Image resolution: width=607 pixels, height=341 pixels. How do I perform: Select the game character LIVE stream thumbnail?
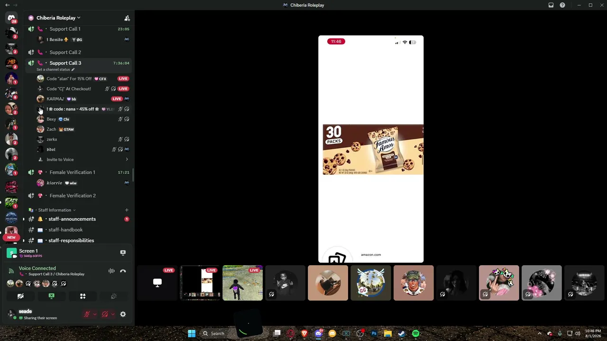(242, 283)
